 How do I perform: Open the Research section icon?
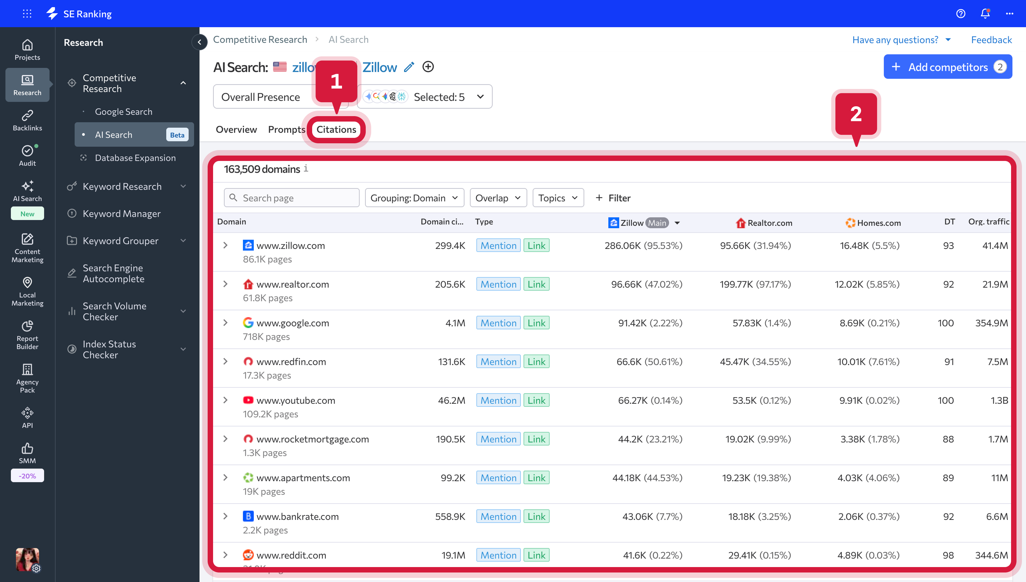27,85
